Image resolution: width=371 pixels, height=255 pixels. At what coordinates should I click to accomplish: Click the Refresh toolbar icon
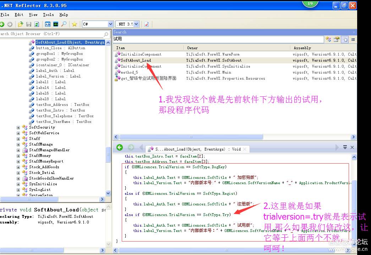pos(37,24)
